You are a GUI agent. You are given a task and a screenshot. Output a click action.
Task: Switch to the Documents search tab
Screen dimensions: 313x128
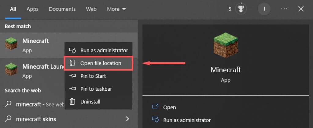[x=62, y=9]
